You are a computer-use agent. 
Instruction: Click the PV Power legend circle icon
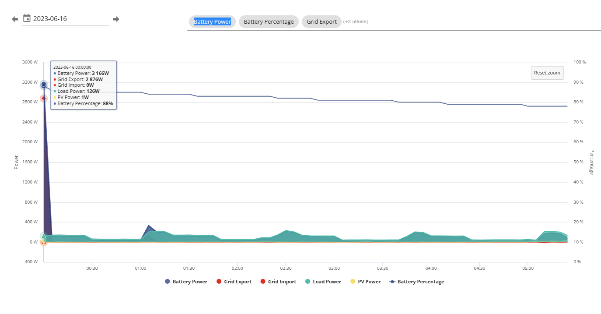coord(353,282)
